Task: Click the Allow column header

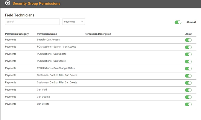Action: (188, 34)
